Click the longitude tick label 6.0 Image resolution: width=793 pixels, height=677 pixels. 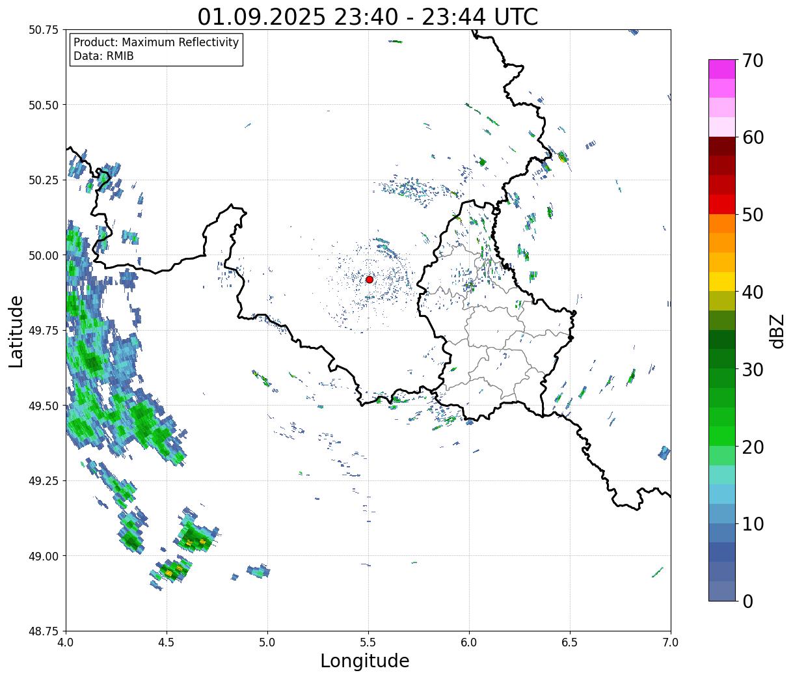pos(469,642)
